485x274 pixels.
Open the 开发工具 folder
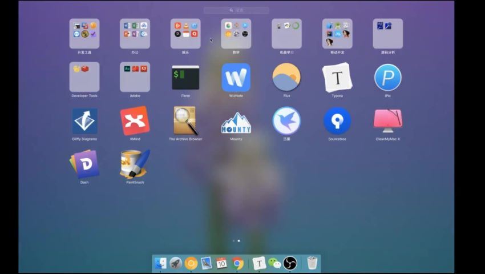pyautogui.click(x=84, y=34)
